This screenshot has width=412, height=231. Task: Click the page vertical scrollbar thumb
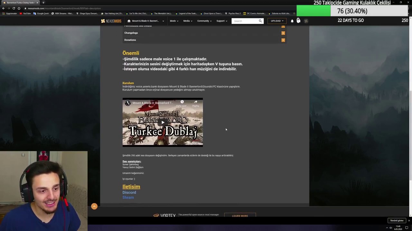pos(410,136)
